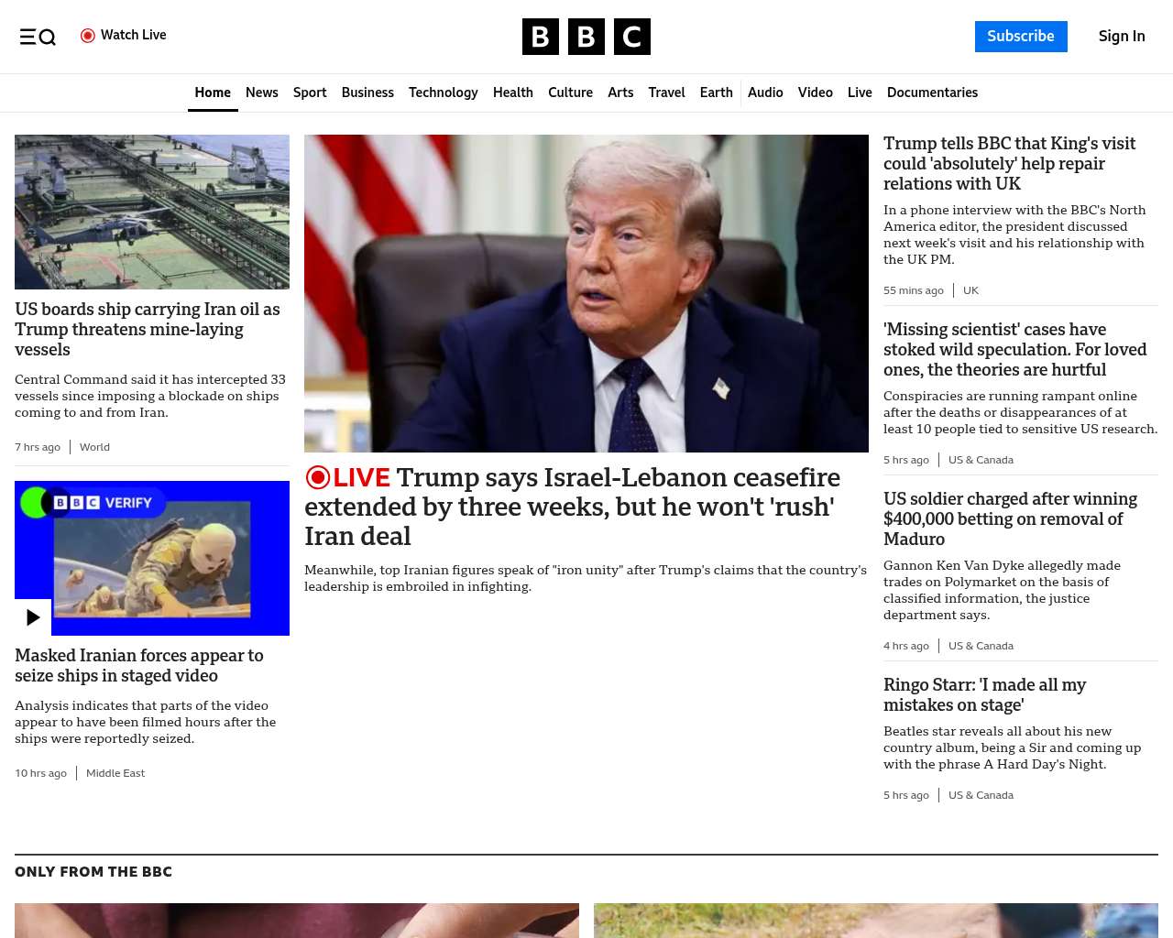The height and width of the screenshot is (938, 1173).
Task: Play the BBC Verify staged video
Action: [33, 617]
